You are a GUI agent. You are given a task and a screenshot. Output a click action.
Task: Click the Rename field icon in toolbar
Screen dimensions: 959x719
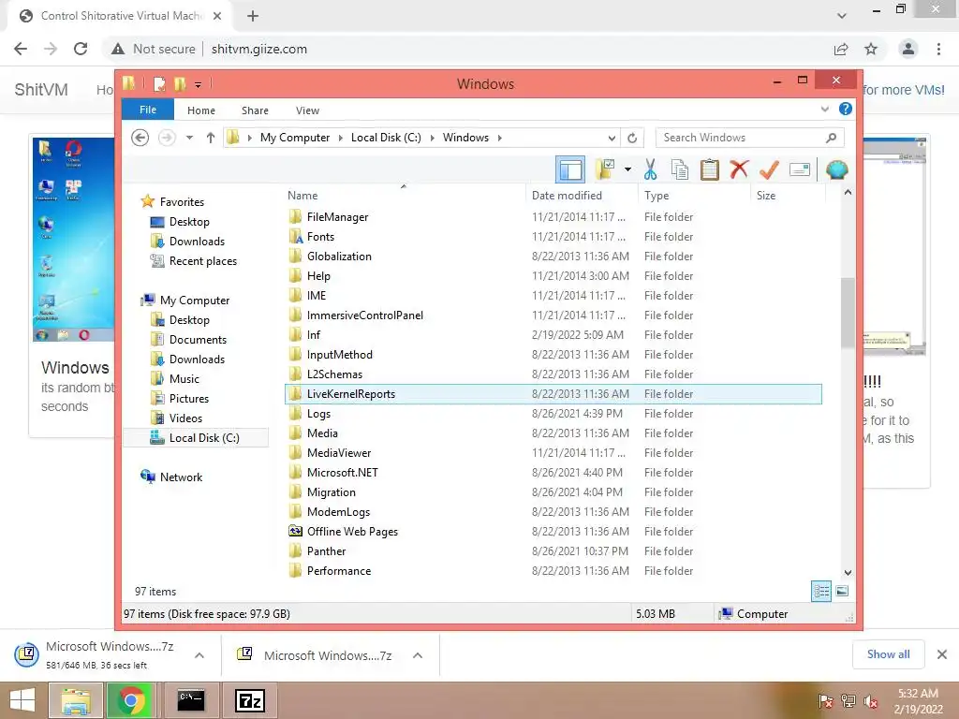pos(800,169)
